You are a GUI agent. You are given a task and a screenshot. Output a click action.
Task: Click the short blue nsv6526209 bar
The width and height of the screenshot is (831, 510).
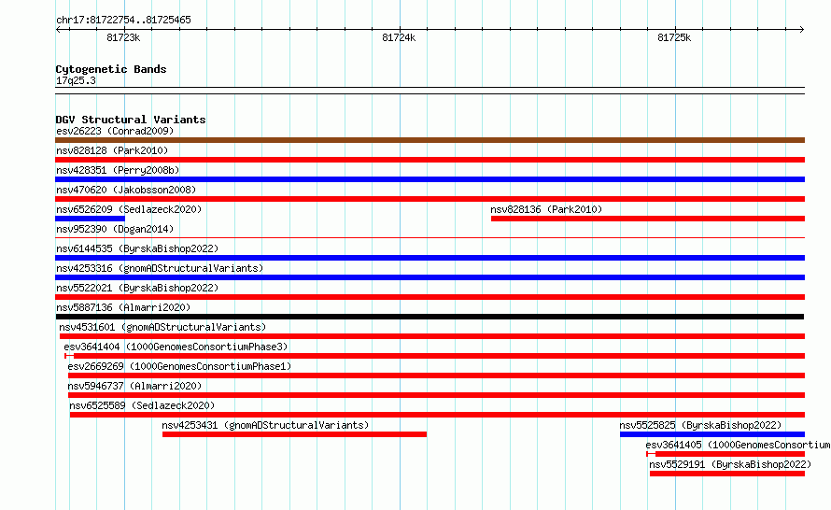coord(90,219)
